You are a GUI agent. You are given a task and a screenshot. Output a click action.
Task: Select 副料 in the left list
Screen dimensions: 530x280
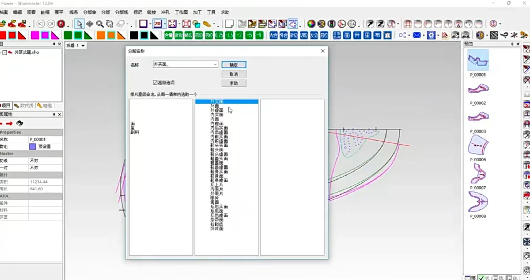click(x=135, y=132)
